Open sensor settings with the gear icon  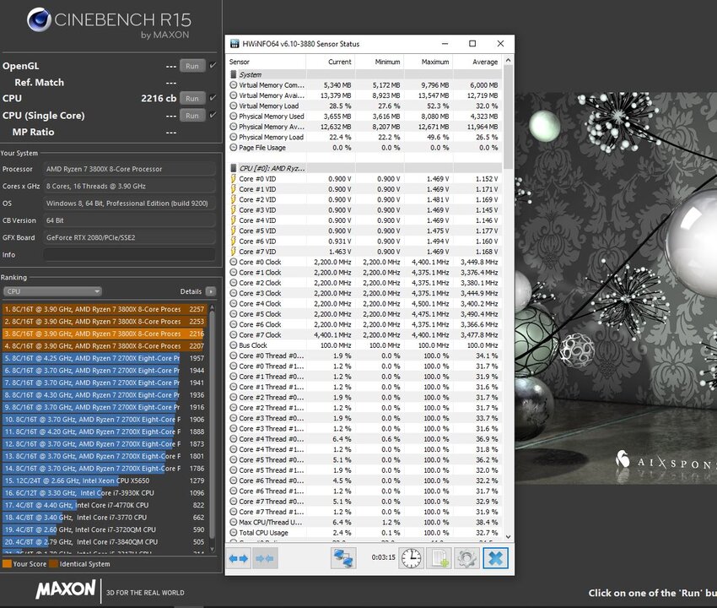[466, 558]
